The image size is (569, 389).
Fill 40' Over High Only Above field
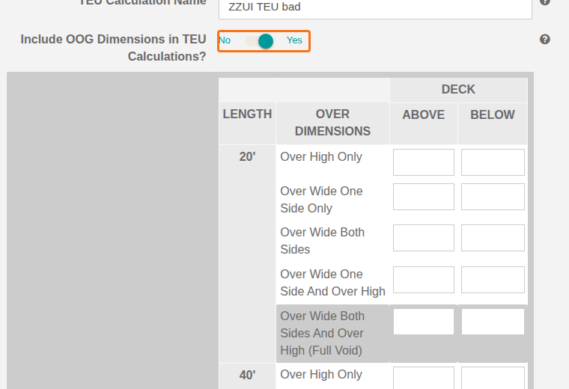(x=424, y=378)
